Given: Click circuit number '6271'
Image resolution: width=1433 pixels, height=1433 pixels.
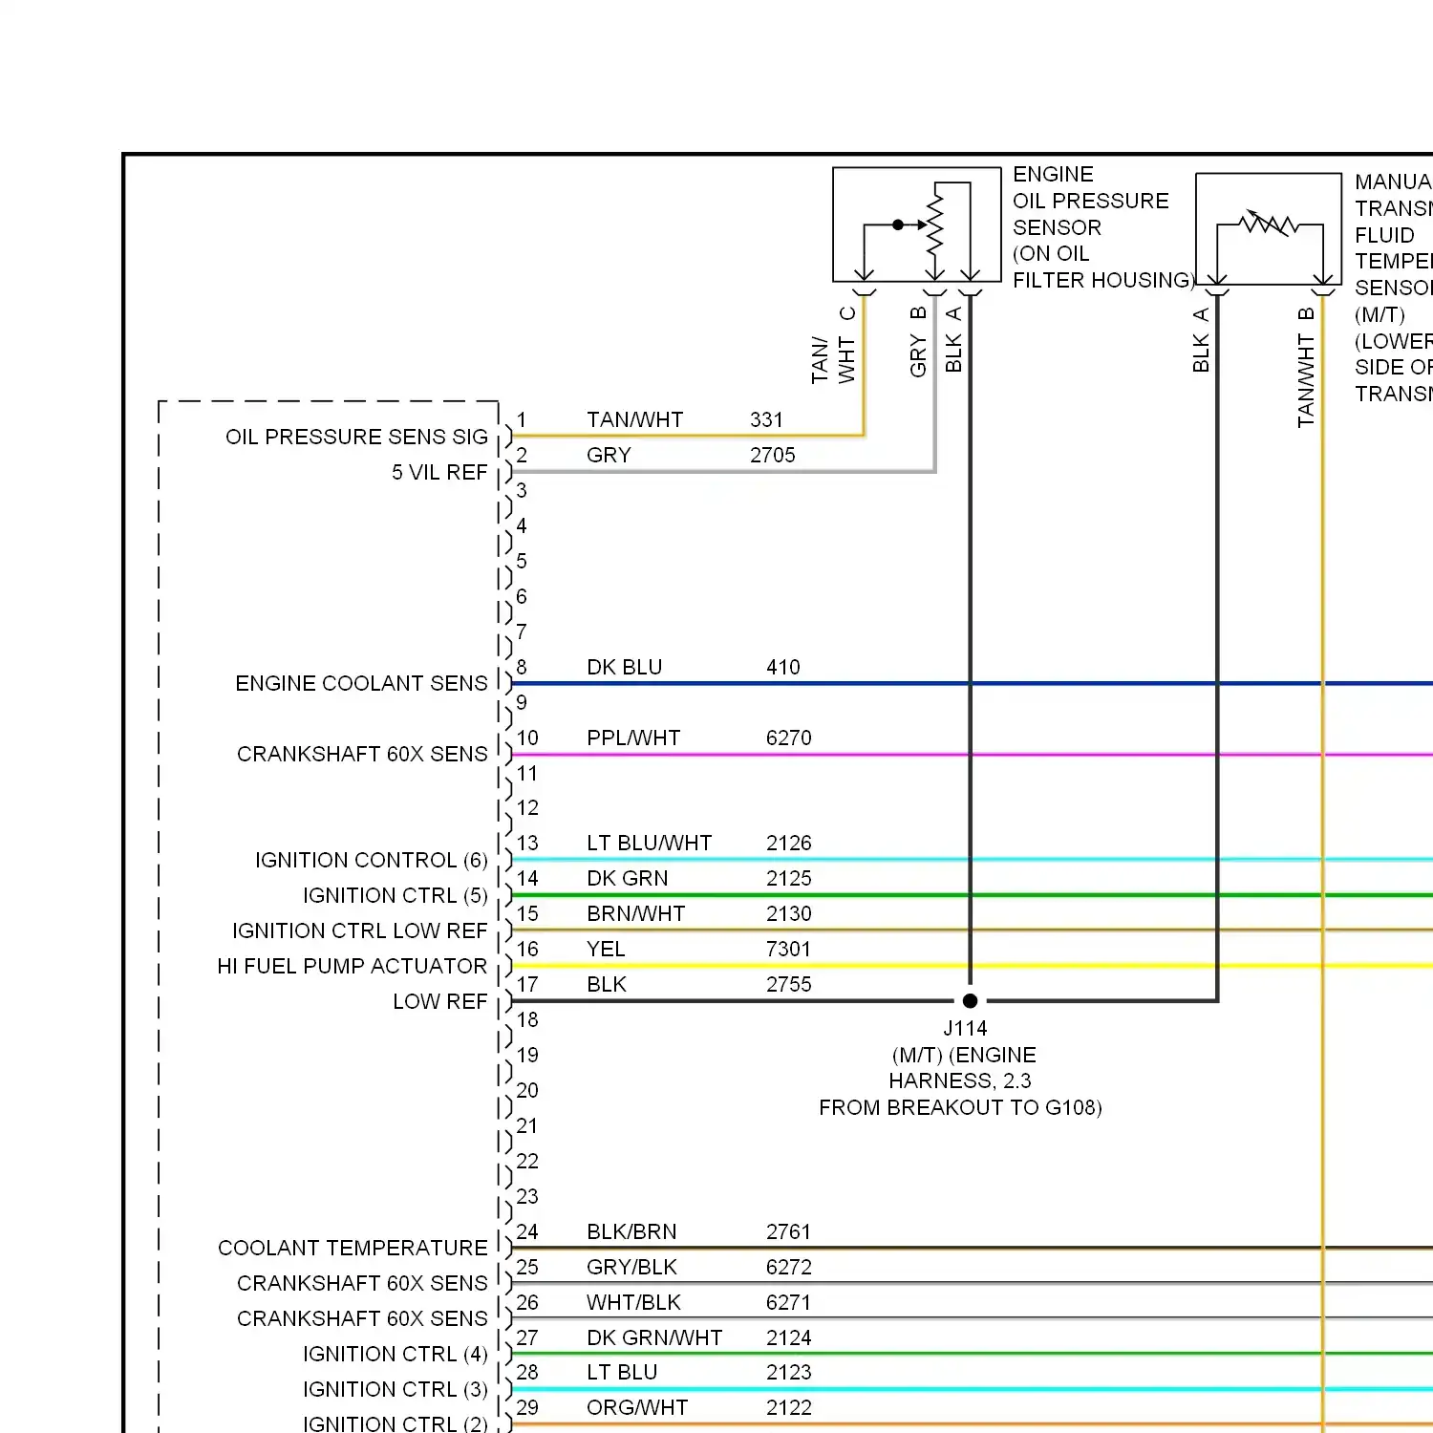Looking at the screenshot, I should point(788,1302).
